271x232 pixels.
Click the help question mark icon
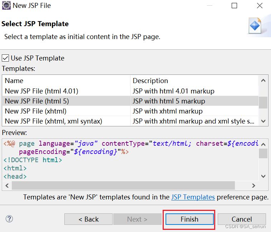(x=10, y=219)
